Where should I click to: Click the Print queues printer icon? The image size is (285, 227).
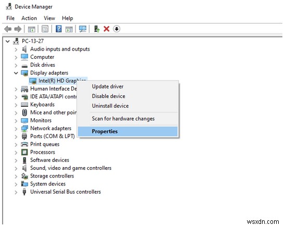pos(24,144)
